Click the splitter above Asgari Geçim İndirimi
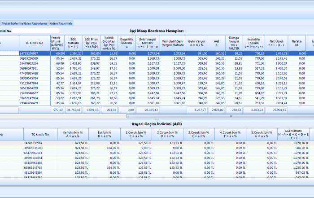The height and width of the screenshot is (198, 314). coord(156,119)
